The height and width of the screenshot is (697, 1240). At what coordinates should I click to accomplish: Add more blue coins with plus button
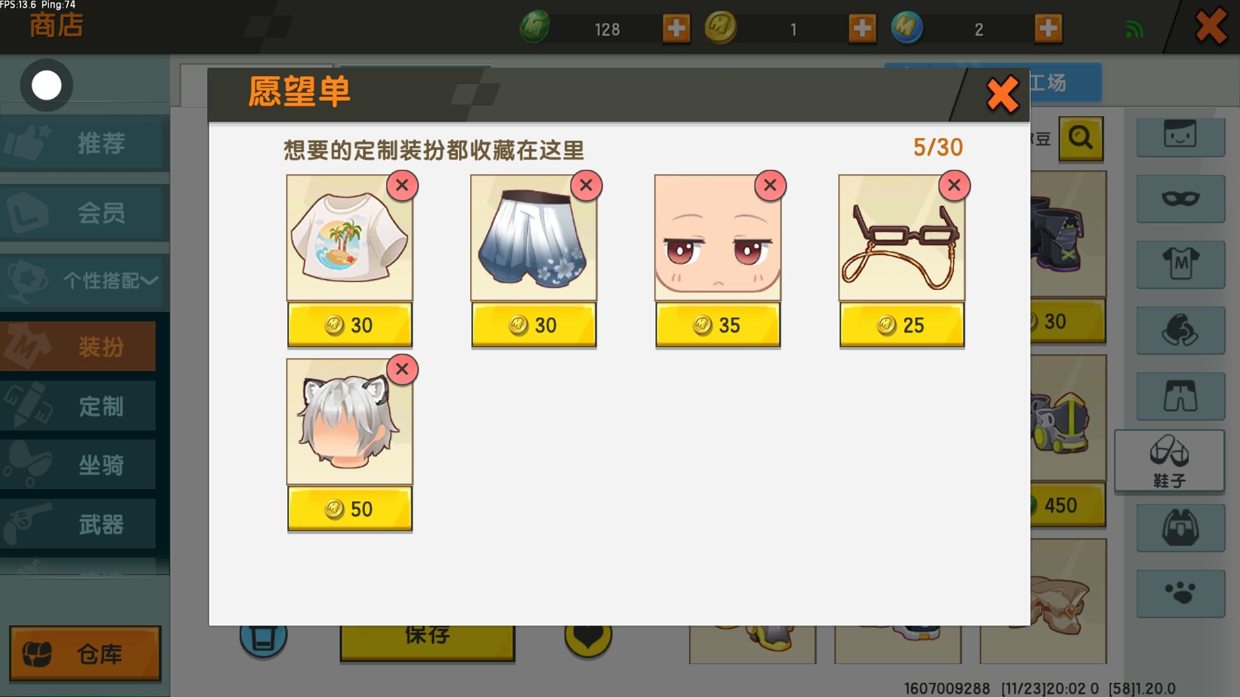1048,28
